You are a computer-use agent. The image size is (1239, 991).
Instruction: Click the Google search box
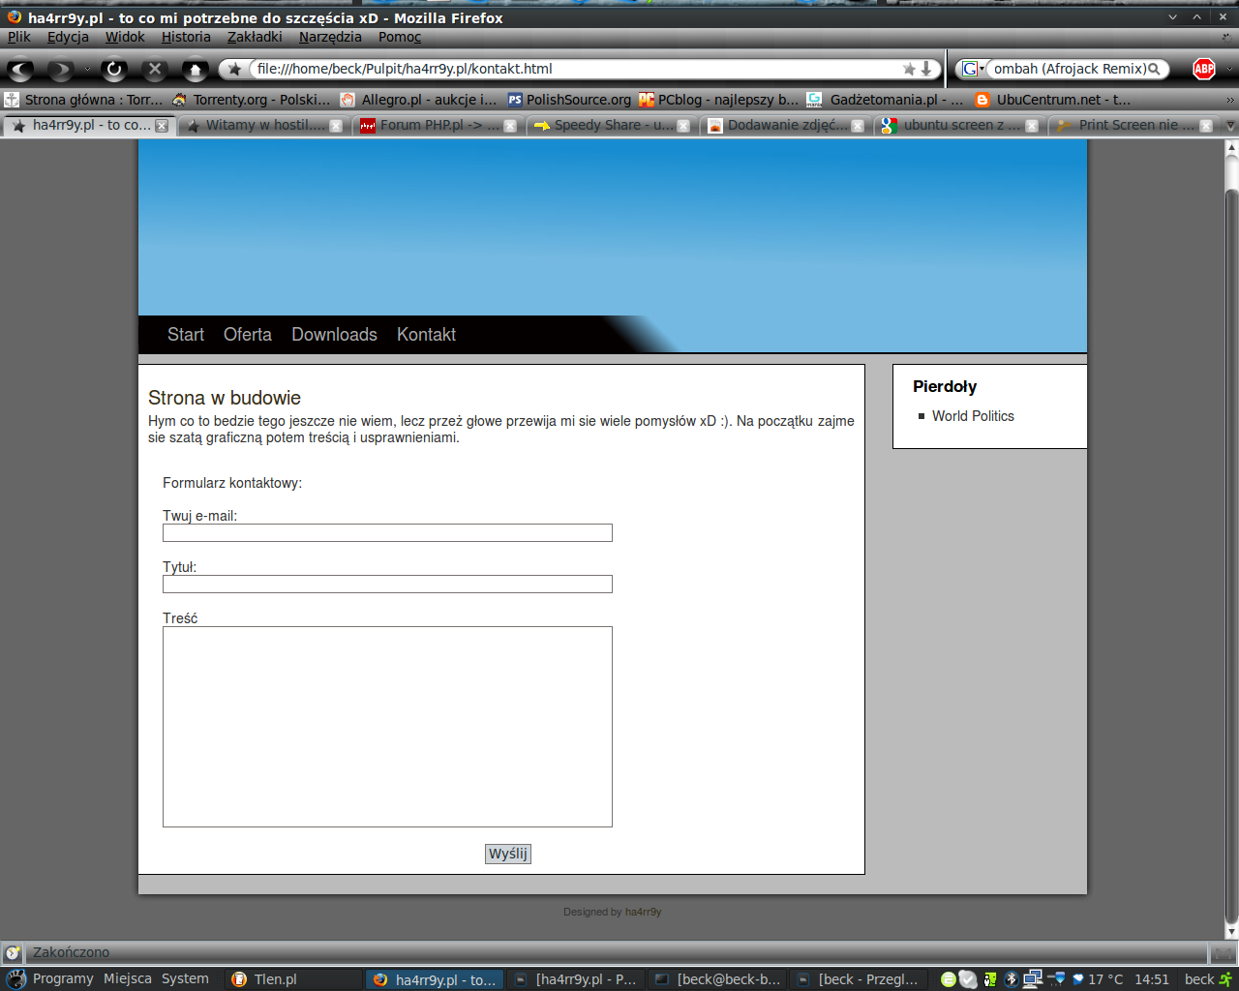pyautogui.click(x=1069, y=69)
